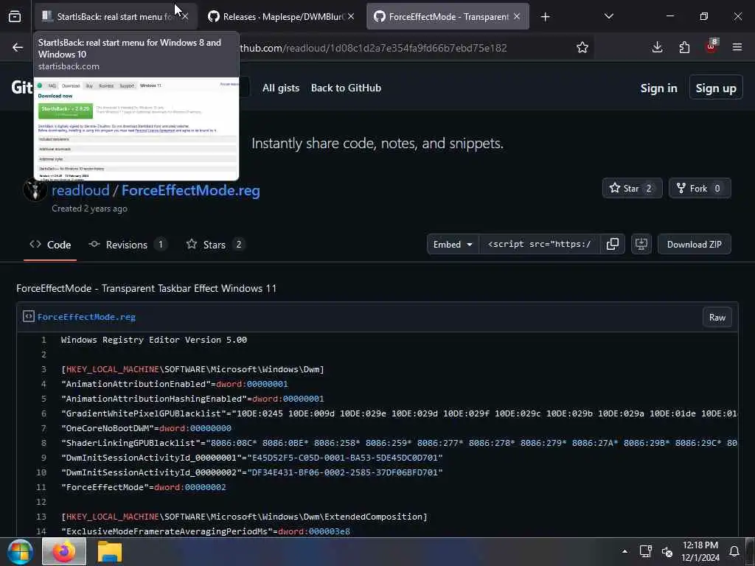Open ForceEffectMode.reg gist title link

pos(191,191)
